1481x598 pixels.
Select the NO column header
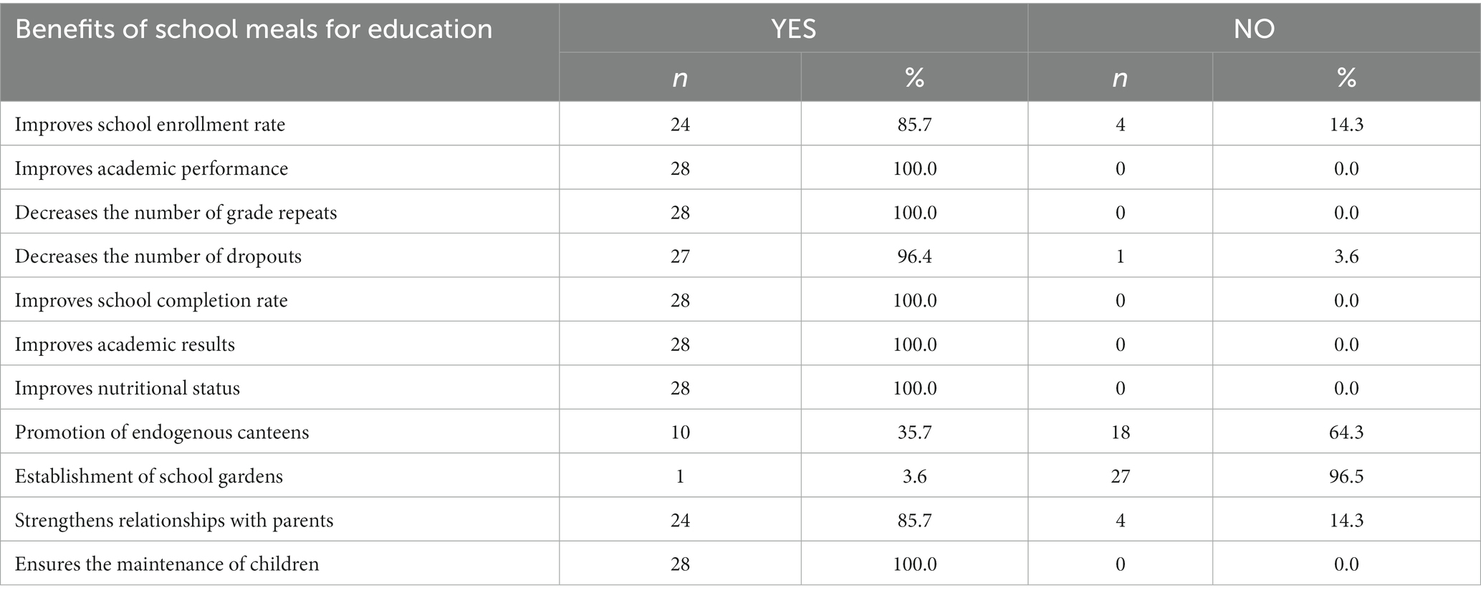pos(1254,29)
